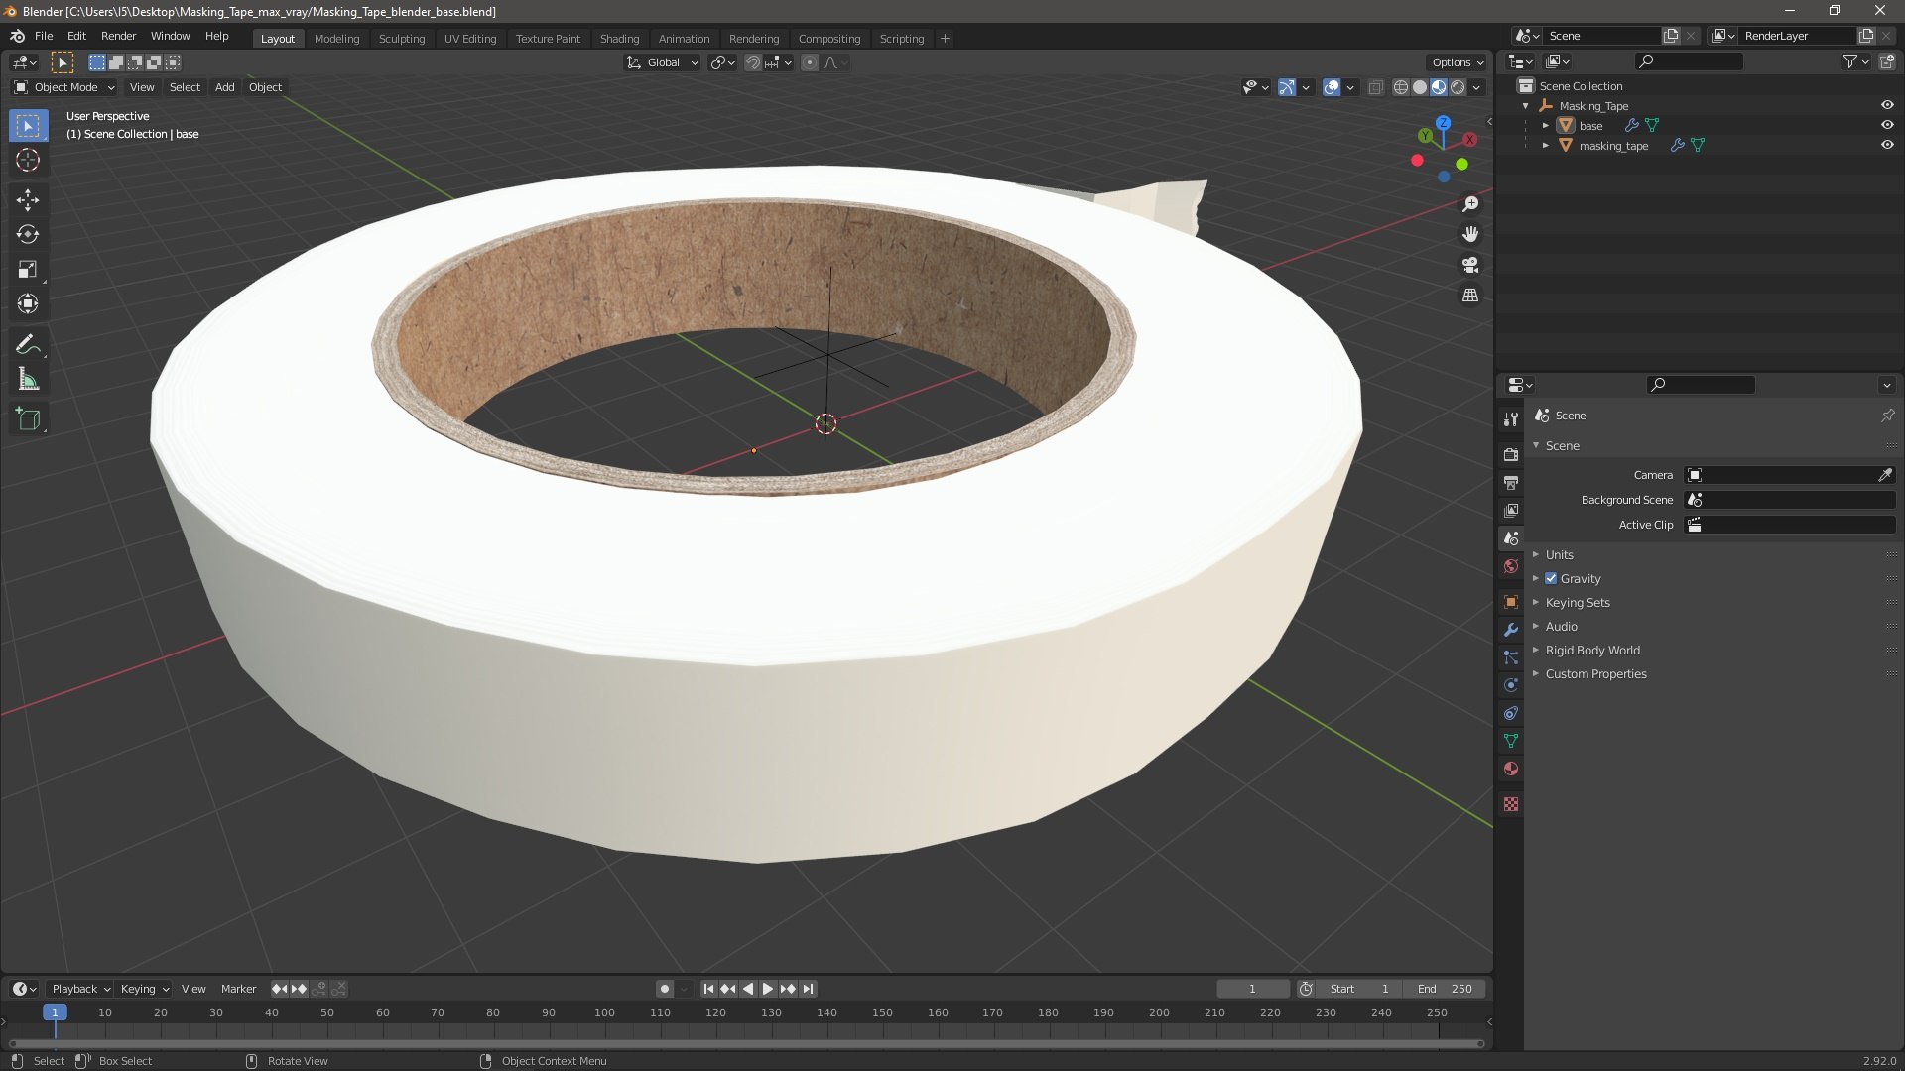Viewport: 1905px width, 1071px height.
Task: Open the Render menu
Action: point(118,36)
